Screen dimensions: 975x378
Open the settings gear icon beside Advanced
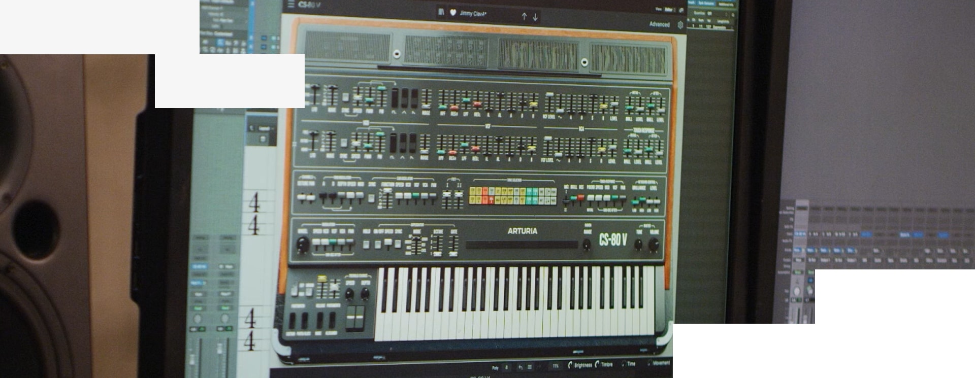click(680, 24)
